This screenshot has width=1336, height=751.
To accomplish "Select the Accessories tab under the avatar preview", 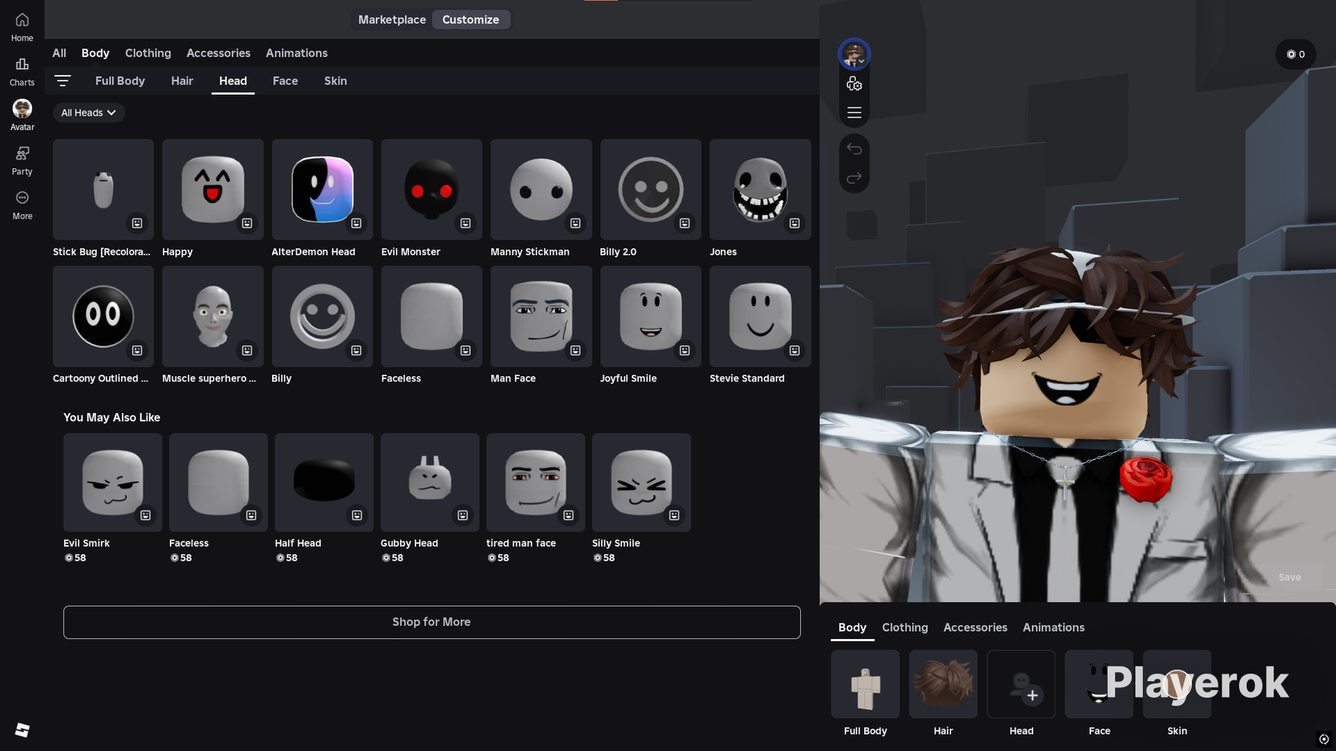I will [x=975, y=628].
